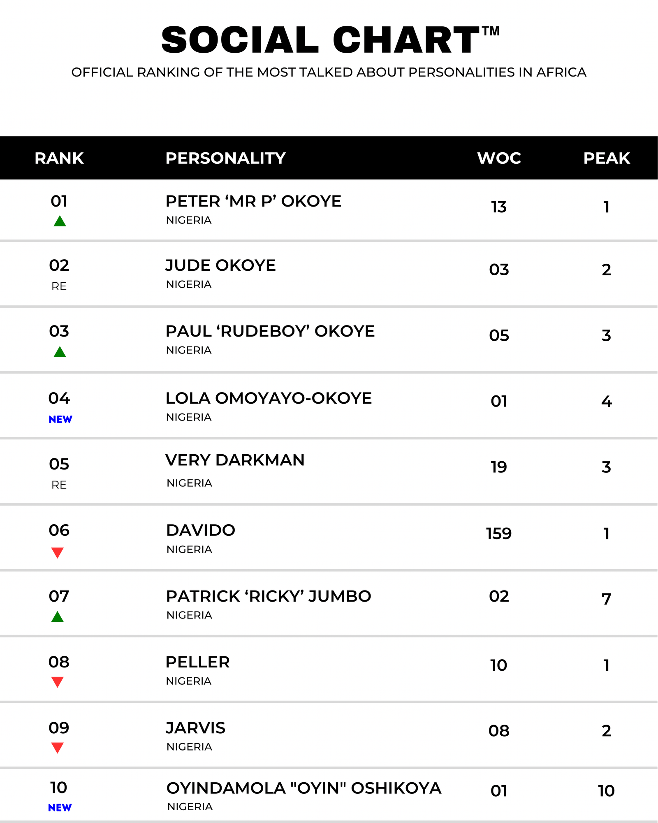Click the red down arrow under rank 09
Viewport: 658px width, 823px height.
tap(58, 748)
